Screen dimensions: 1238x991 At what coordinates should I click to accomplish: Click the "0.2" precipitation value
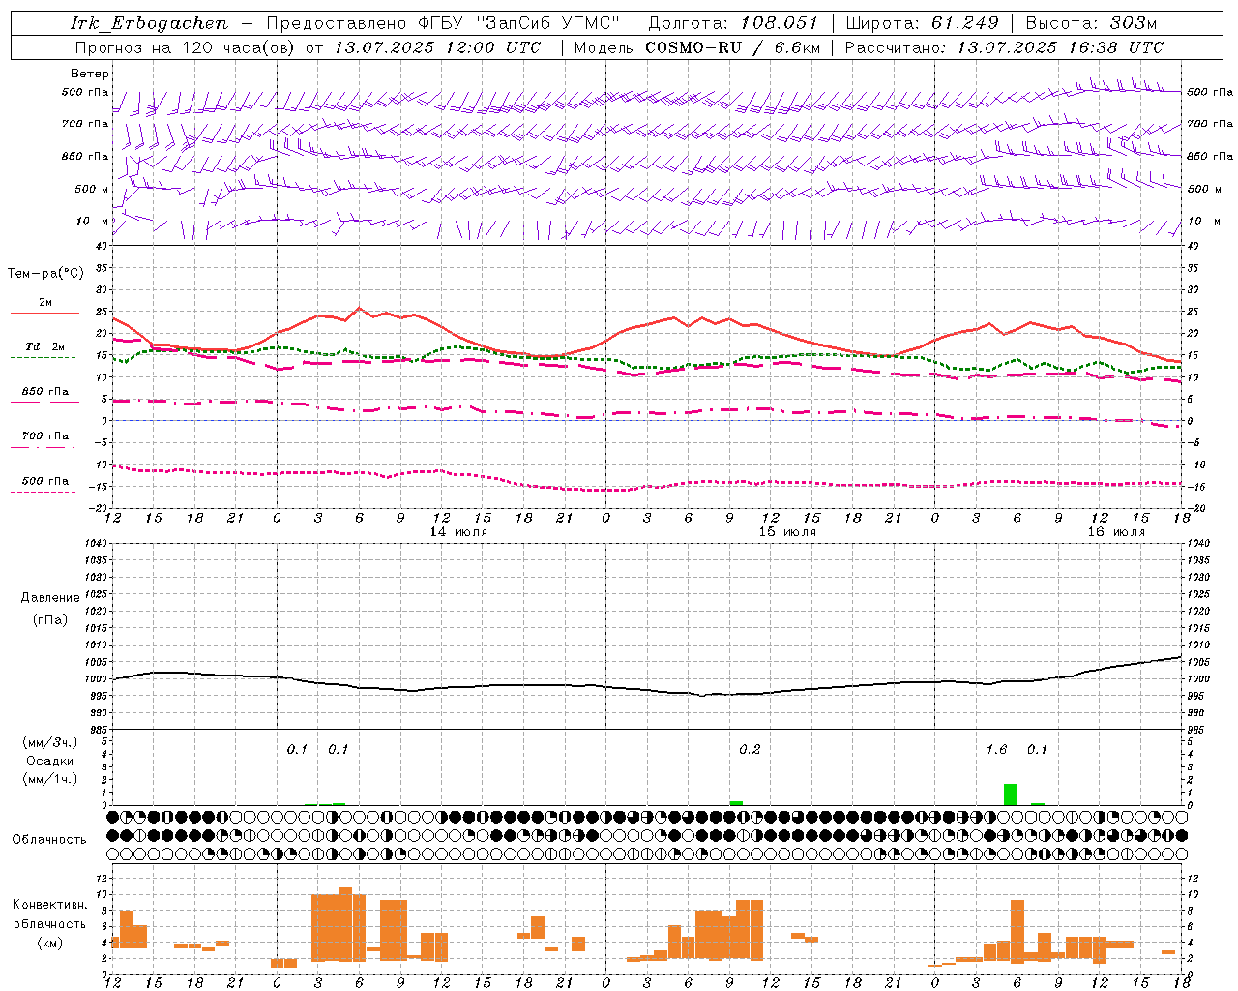click(x=750, y=749)
